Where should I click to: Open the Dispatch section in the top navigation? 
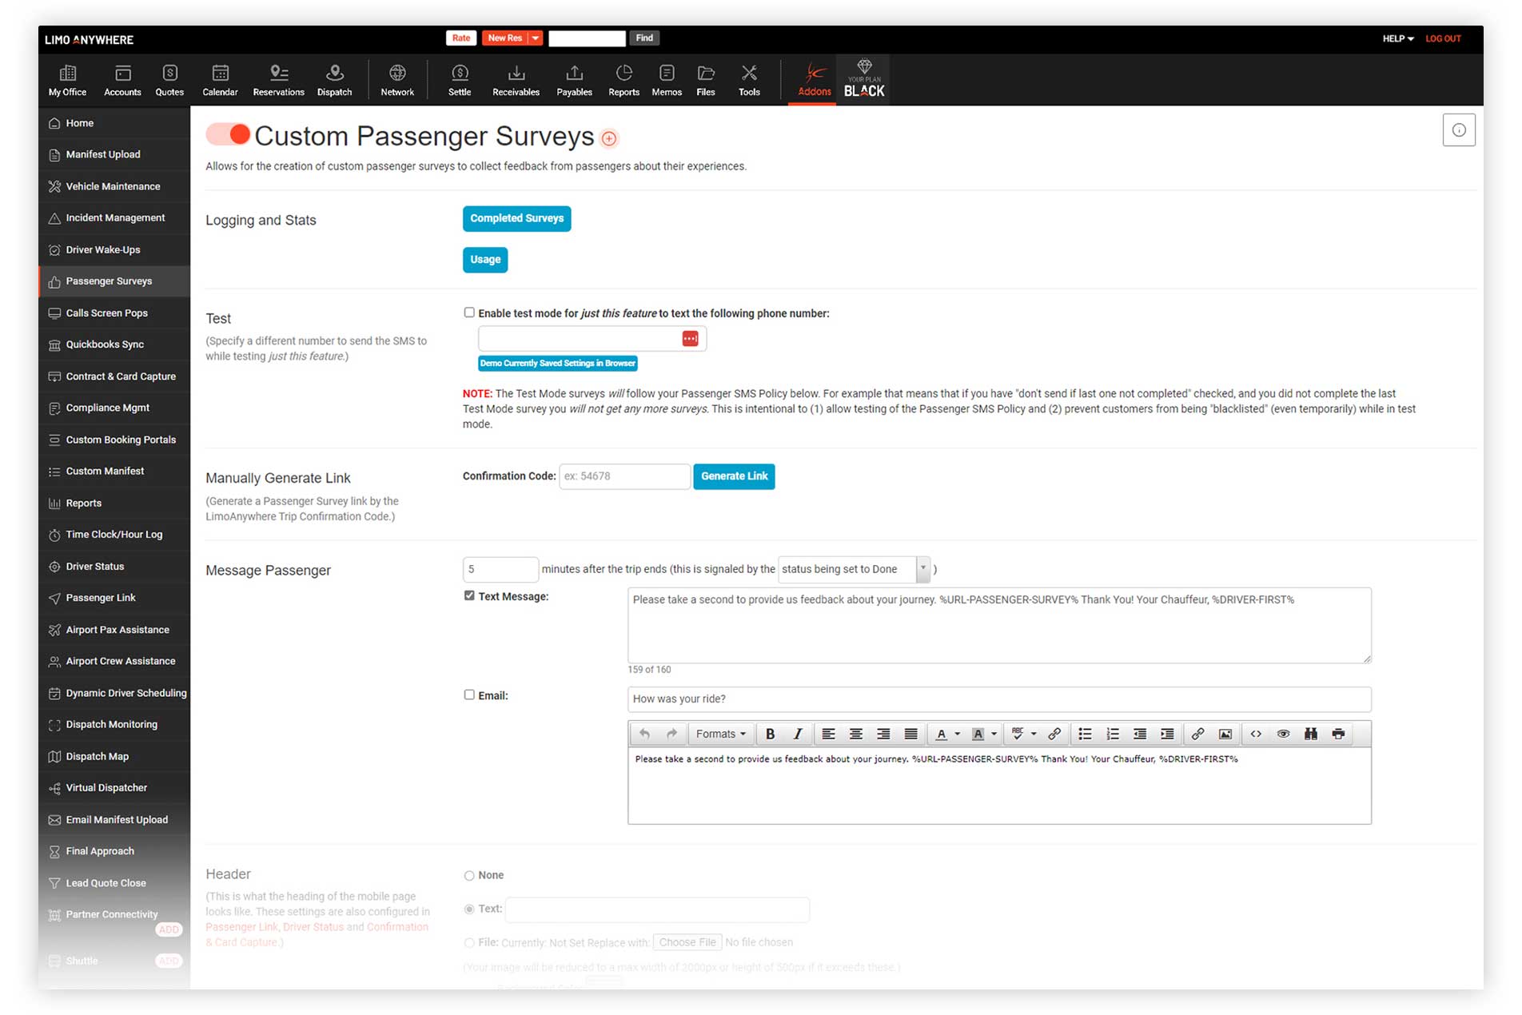pyautogui.click(x=334, y=80)
